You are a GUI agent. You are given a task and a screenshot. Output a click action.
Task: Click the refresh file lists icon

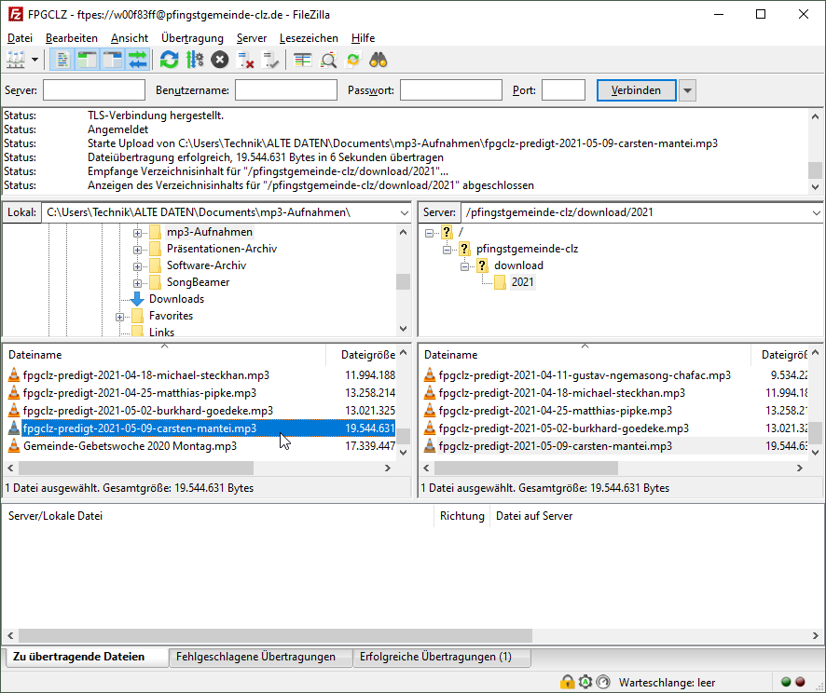pos(169,60)
